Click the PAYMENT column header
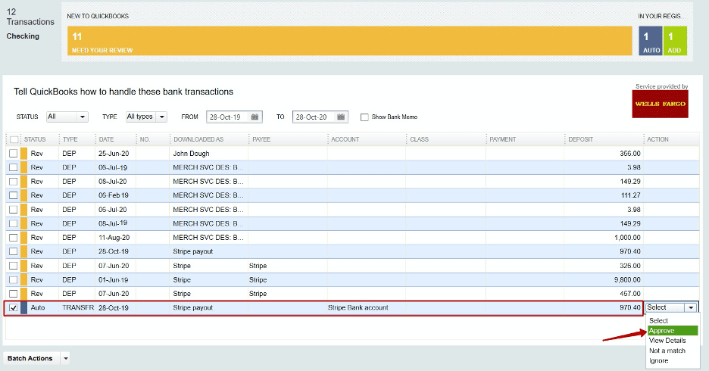Image resolution: width=709 pixels, height=371 pixels. [x=502, y=139]
